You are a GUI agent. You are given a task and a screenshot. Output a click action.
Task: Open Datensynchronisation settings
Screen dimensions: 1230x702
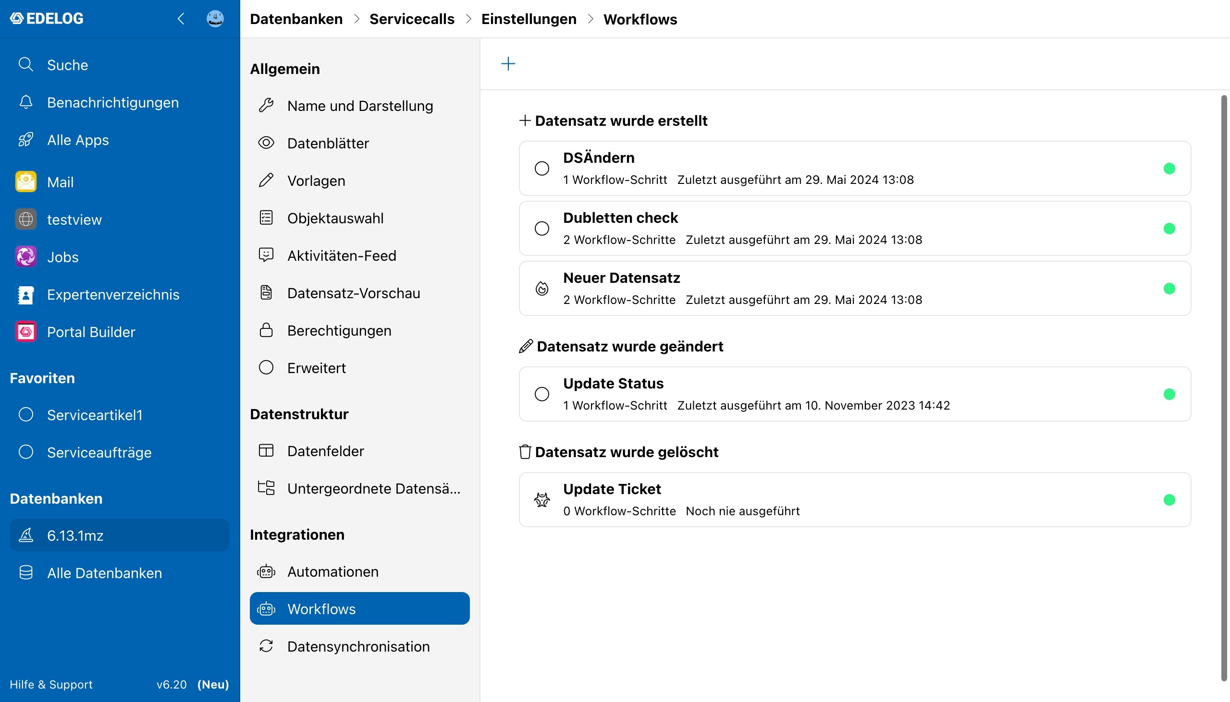(x=359, y=646)
